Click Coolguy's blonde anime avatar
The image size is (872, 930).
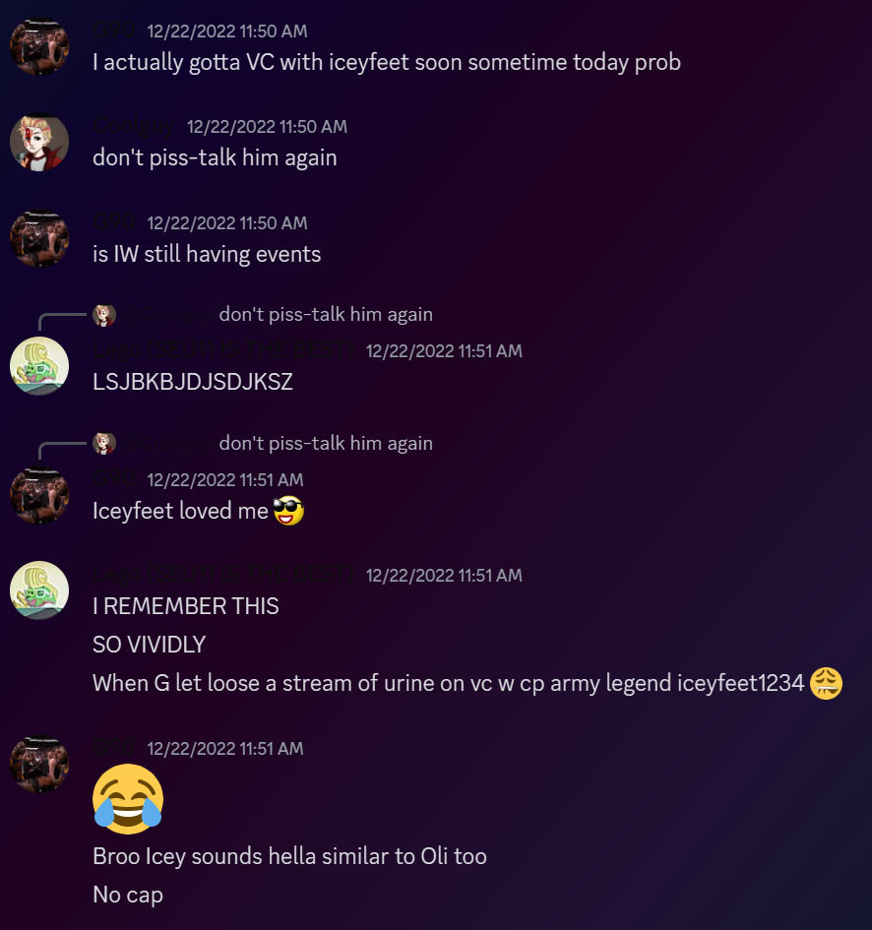tap(39, 143)
